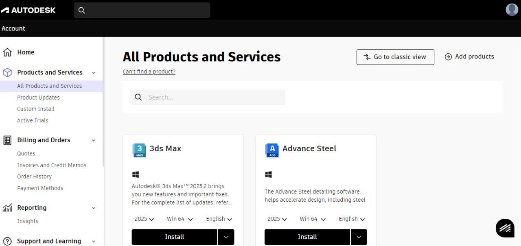Image resolution: width=521 pixels, height=246 pixels.
Task: Click Go to classic view button
Action: click(395, 57)
